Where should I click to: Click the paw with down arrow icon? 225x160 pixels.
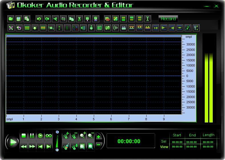pyautogui.click(x=74, y=147)
